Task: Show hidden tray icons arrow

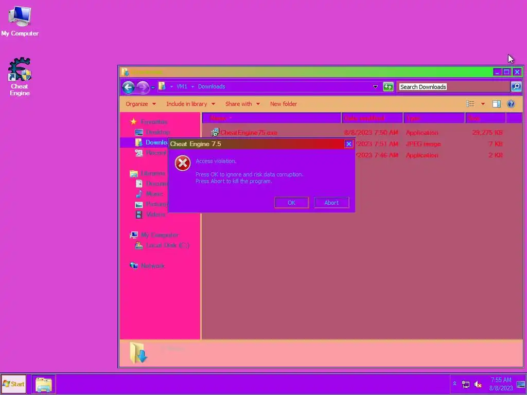Action: pyautogui.click(x=454, y=384)
